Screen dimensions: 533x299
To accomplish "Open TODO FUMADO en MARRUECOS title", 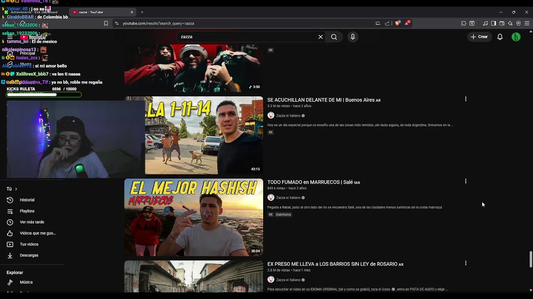I will pos(314,182).
